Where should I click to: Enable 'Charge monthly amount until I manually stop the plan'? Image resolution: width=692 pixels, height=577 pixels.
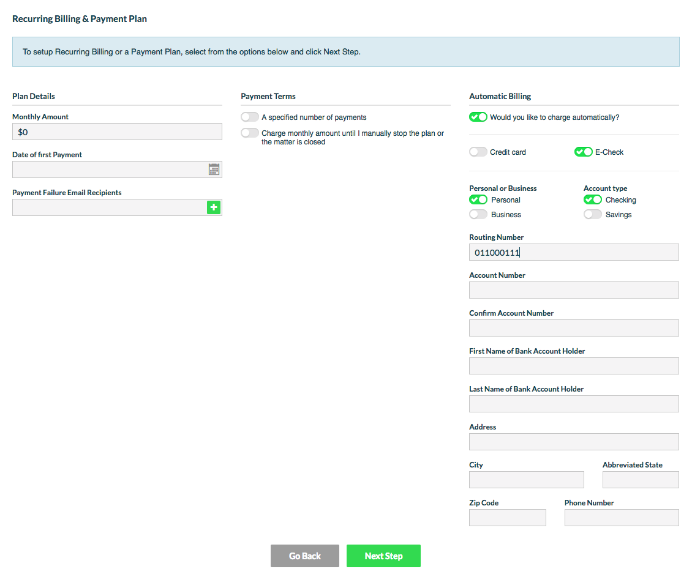pyautogui.click(x=250, y=133)
